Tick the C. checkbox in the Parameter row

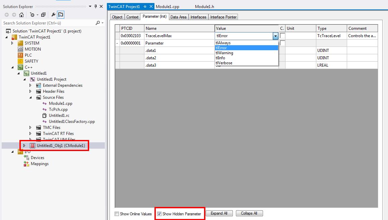[282, 43]
